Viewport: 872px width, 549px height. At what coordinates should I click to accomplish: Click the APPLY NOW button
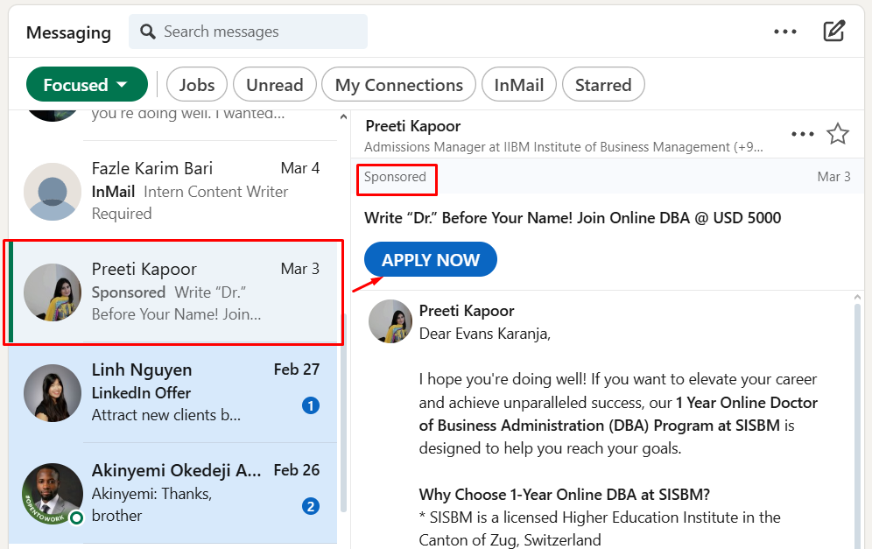point(431,259)
